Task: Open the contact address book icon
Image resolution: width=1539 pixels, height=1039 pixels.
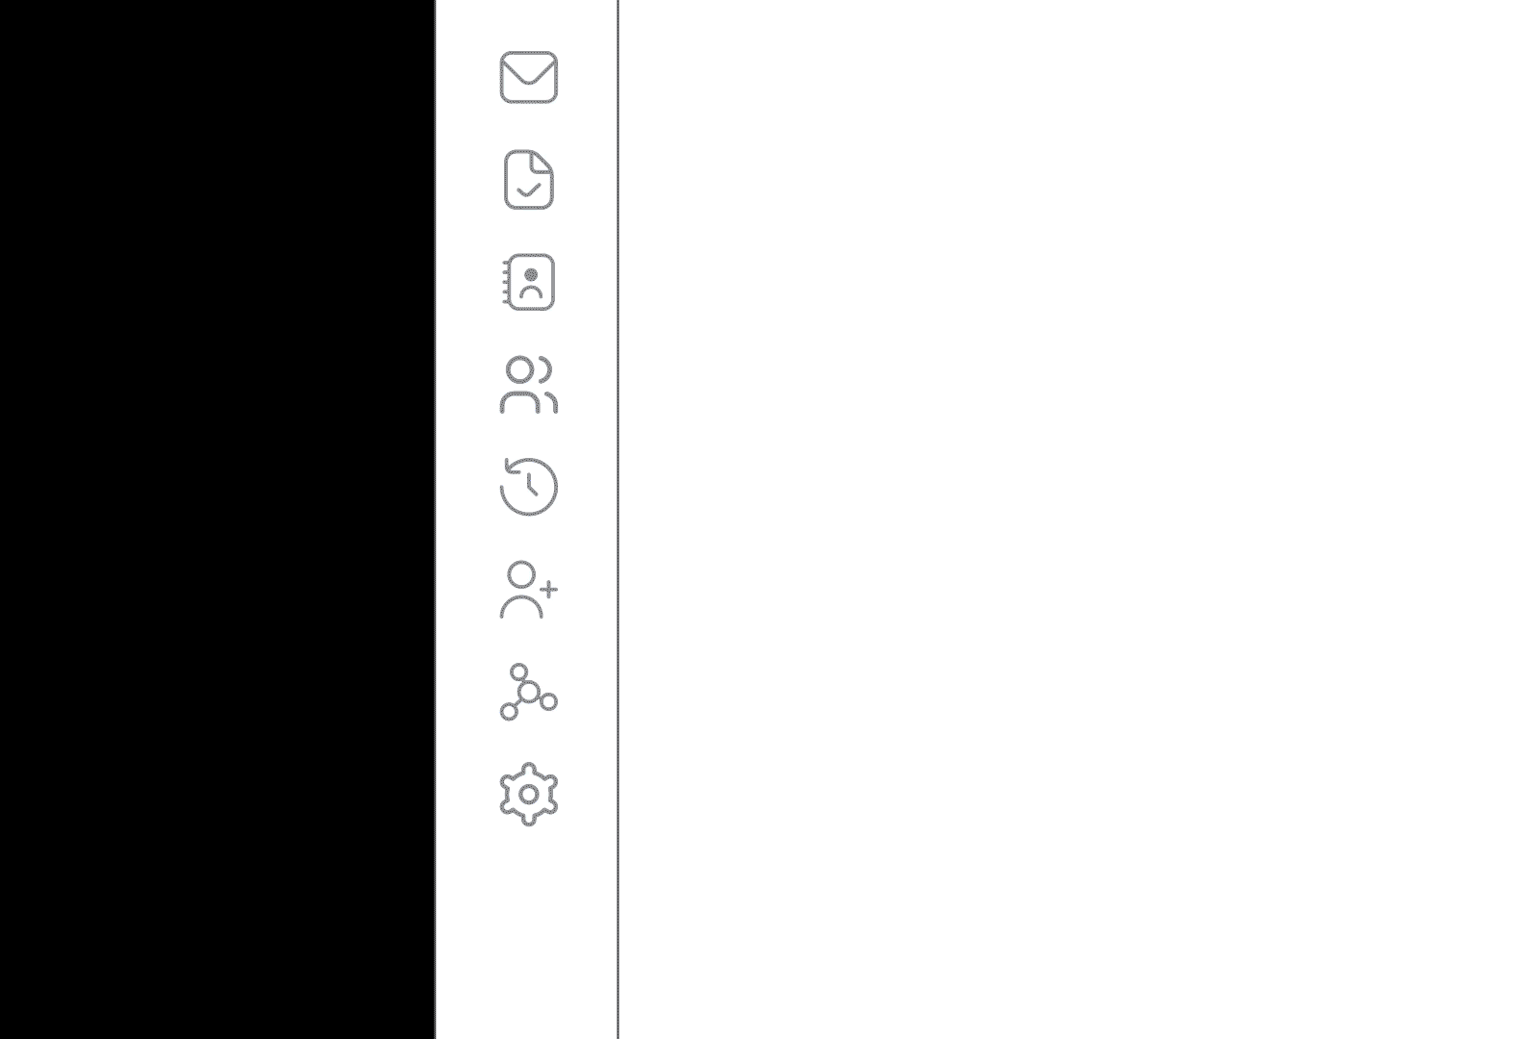Action: pyautogui.click(x=528, y=282)
